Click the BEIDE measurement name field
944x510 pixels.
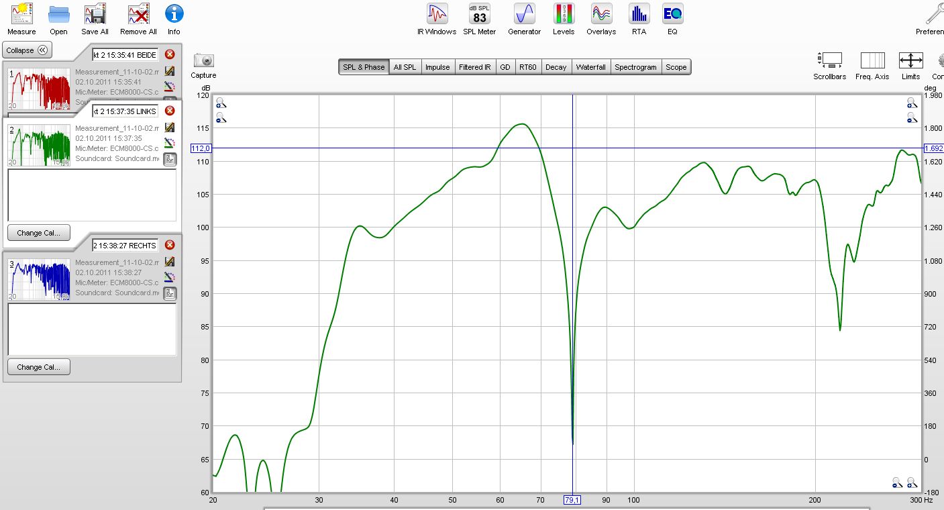pyautogui.click(x=125, y=54)
